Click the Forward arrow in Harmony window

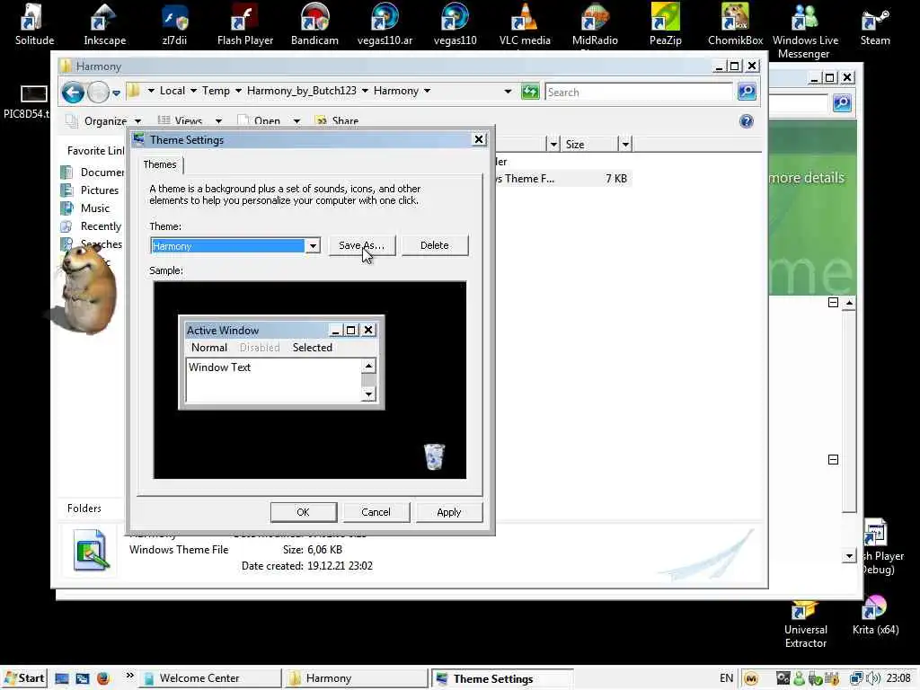coord(98,93)
